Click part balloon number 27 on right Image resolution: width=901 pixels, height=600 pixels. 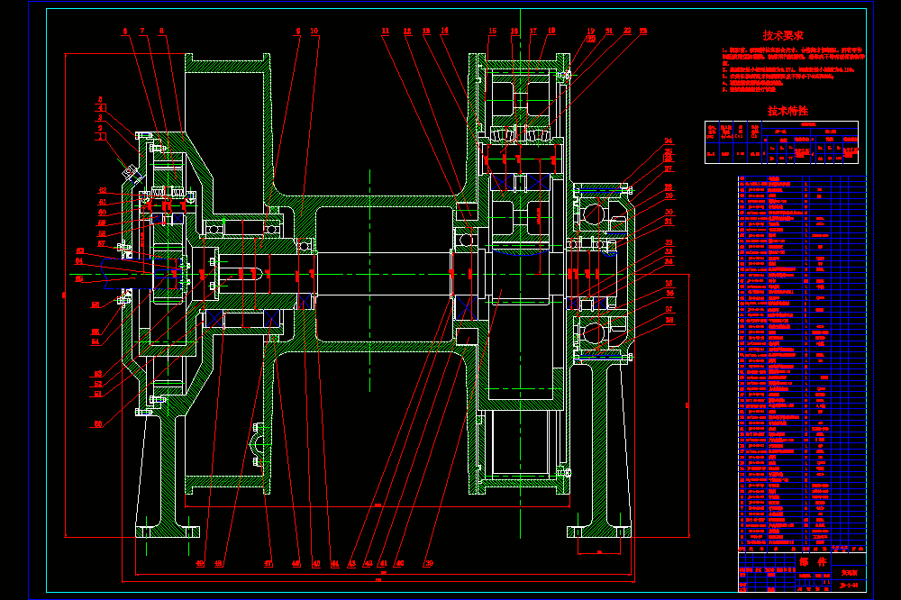coord(669,169)
